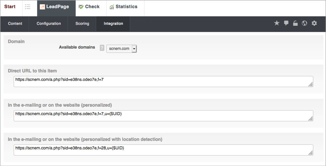The height and width of the screenshot is (166, 326).
Task: Toggle the padlock unlock icon
Action: [x=295, y=23]
